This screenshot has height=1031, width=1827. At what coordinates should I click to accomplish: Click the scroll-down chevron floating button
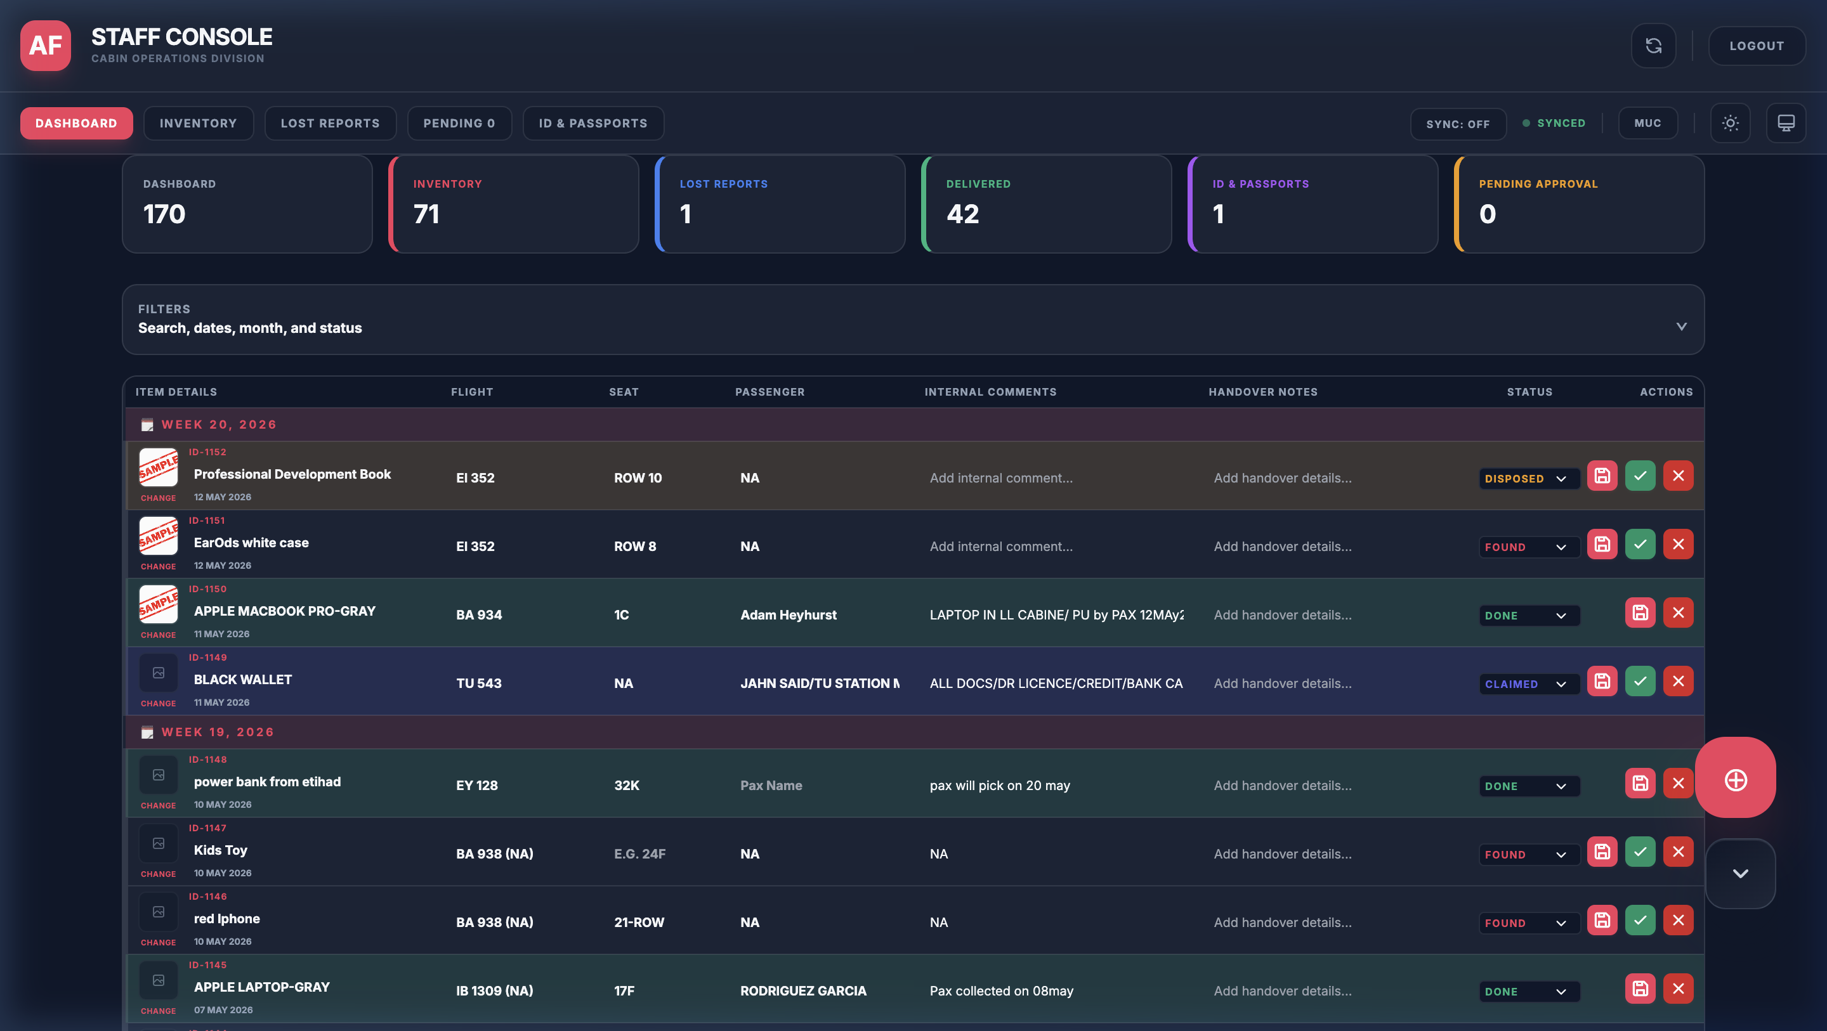(1739, 874)
